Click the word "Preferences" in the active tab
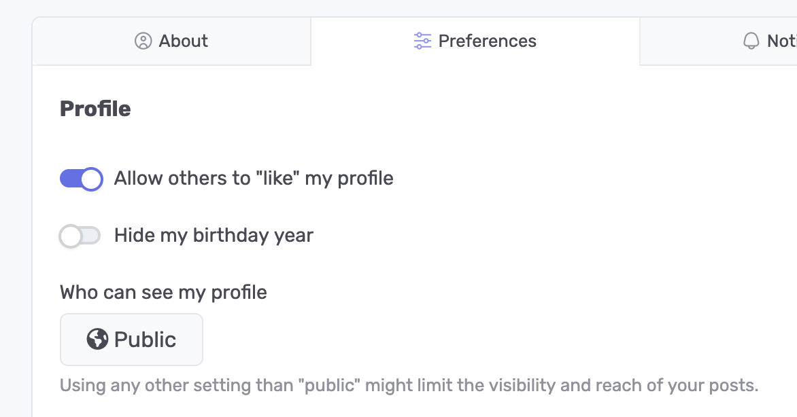 coord(487,41)
